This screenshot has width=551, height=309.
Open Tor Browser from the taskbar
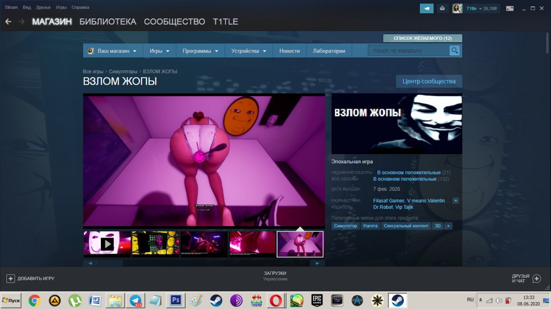click(236, 300)
